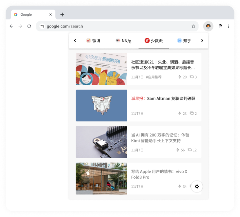Click lightning likes icon showing 23

pos(180,113)
